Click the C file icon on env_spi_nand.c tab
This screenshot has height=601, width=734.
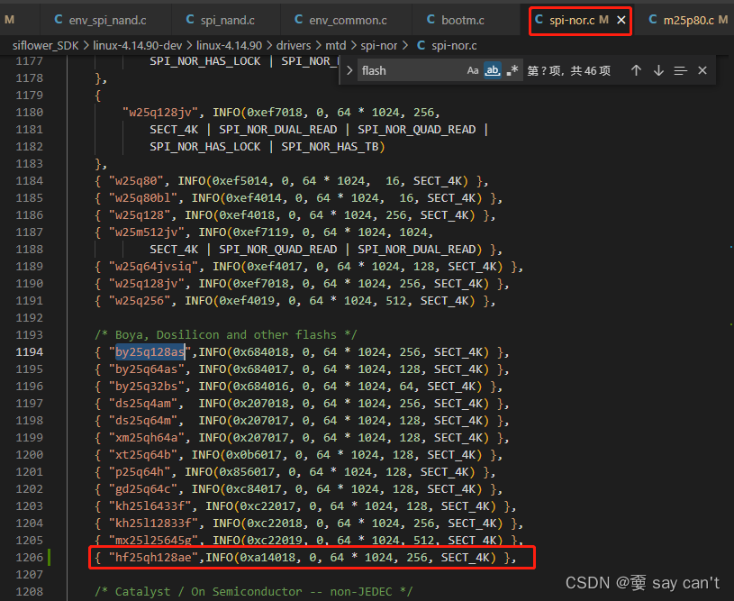click(x=58, y=20)
